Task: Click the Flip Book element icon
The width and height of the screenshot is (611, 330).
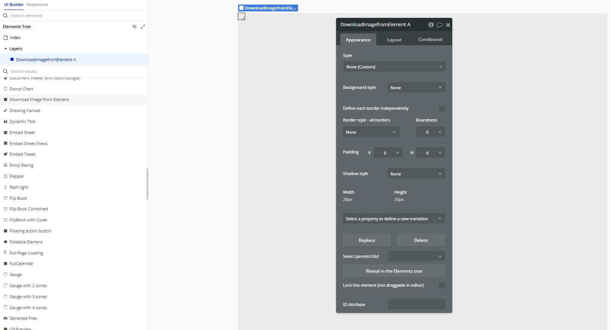Action: coord(6,198)
